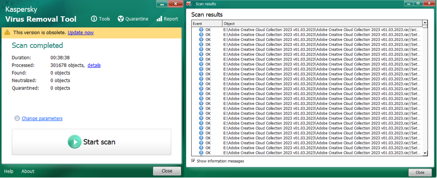Image resolution: width=437 pixels, height=178 pixels.
Task: Click the Scan results heading text
Action: coord(207,15)
